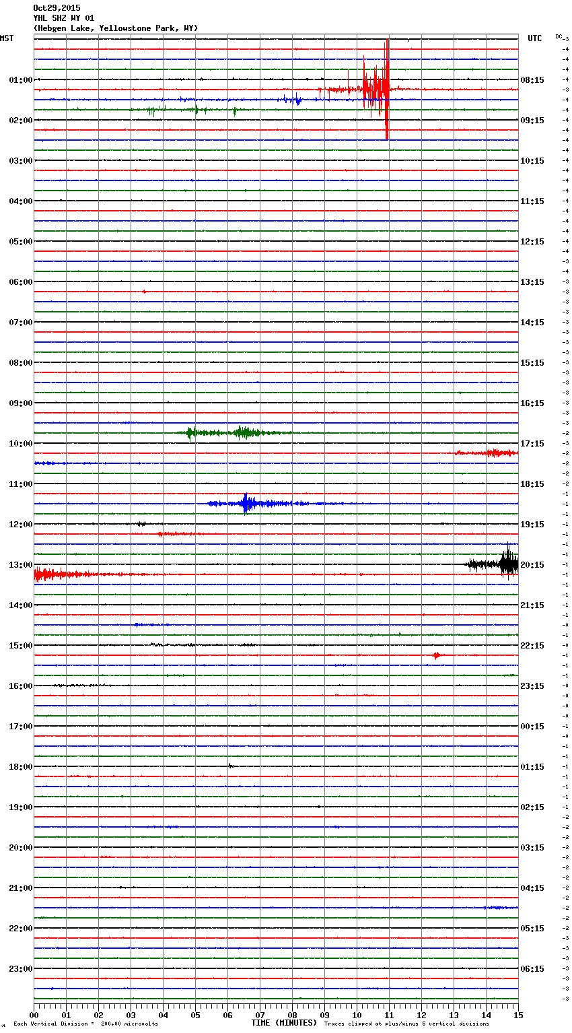Click the 00:15 UTC time label

pyautogui.click(x=532, y=726)
